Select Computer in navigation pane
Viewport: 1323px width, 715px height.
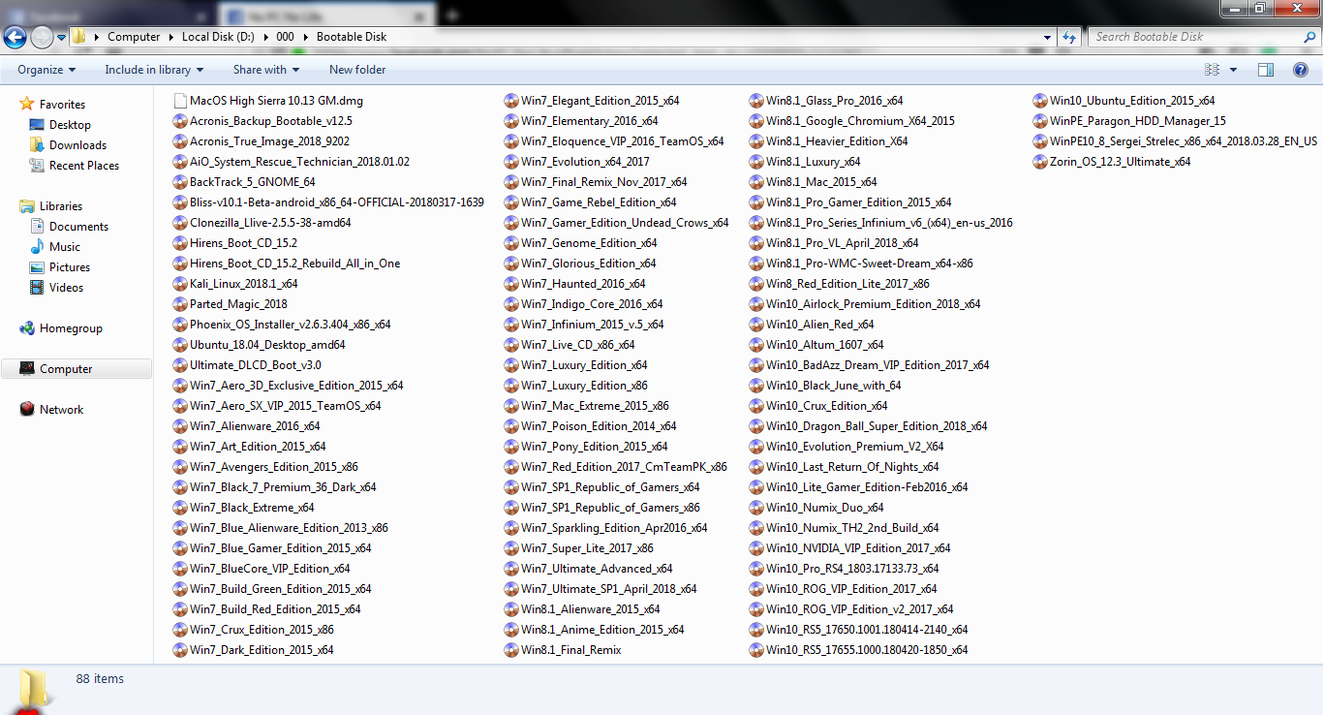[66, 369]
